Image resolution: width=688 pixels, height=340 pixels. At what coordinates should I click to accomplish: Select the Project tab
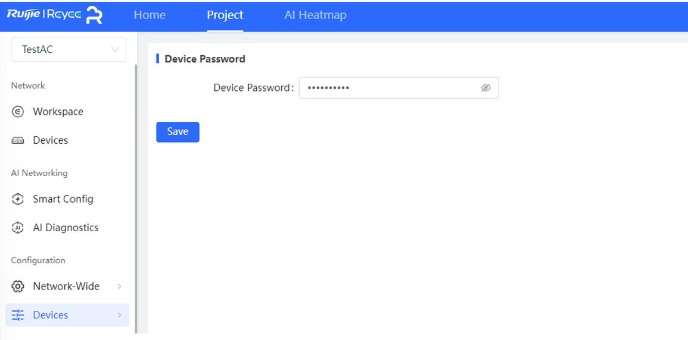[225, 15]
